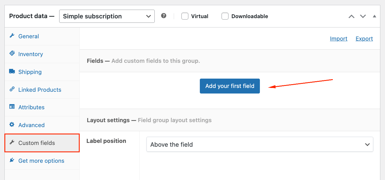Viewport: 385px width, 180px height.
Task: Click the Linked Products chain icon
Action: [12, 89]
